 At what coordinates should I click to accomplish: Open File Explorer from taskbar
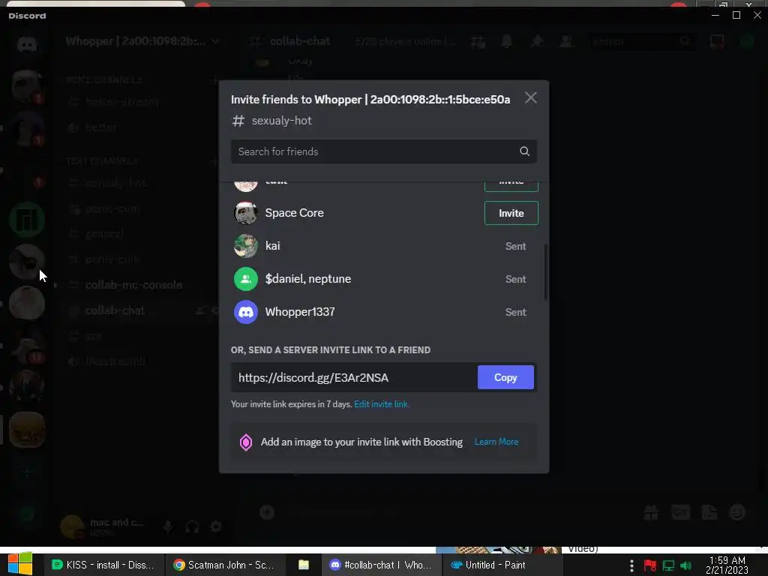(304, 565)
